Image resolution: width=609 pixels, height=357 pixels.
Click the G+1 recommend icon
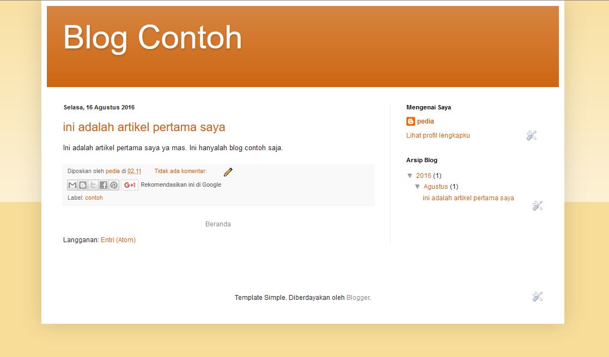[x=129, y=184]
